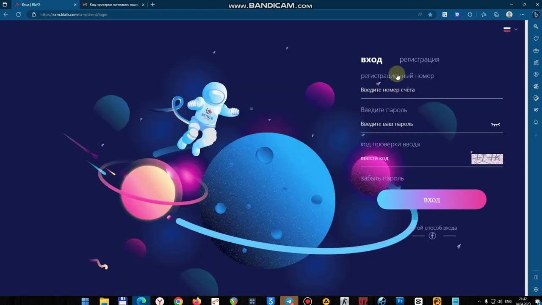Image resolution: width=542 pixels, height=305 pixels.
Task: Click the 'Введите ваш пароль' password field
Action: (425, 124)
